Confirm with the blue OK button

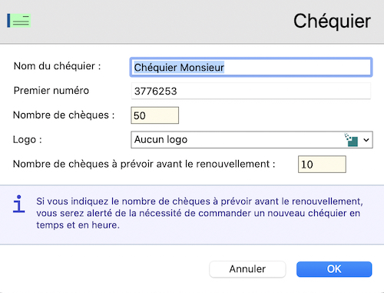coord(334,269)
